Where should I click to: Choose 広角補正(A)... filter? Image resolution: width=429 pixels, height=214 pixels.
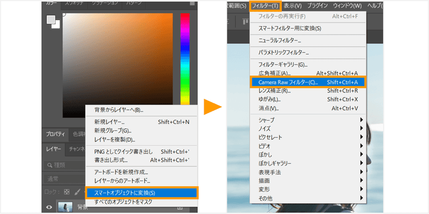(308, 73)
